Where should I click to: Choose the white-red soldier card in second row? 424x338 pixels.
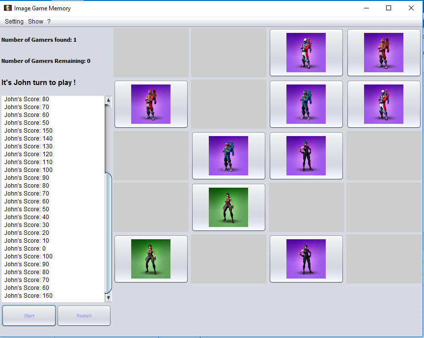click(384, 104)
